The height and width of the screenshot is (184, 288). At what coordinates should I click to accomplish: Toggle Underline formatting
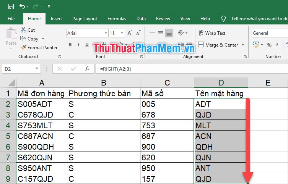coord(87,45)
